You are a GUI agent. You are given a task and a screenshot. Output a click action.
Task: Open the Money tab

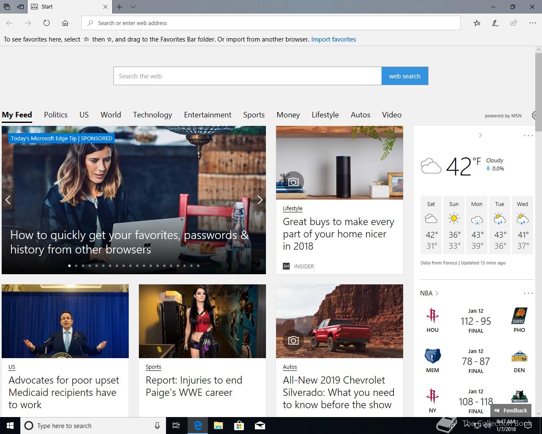coord(288,115)
